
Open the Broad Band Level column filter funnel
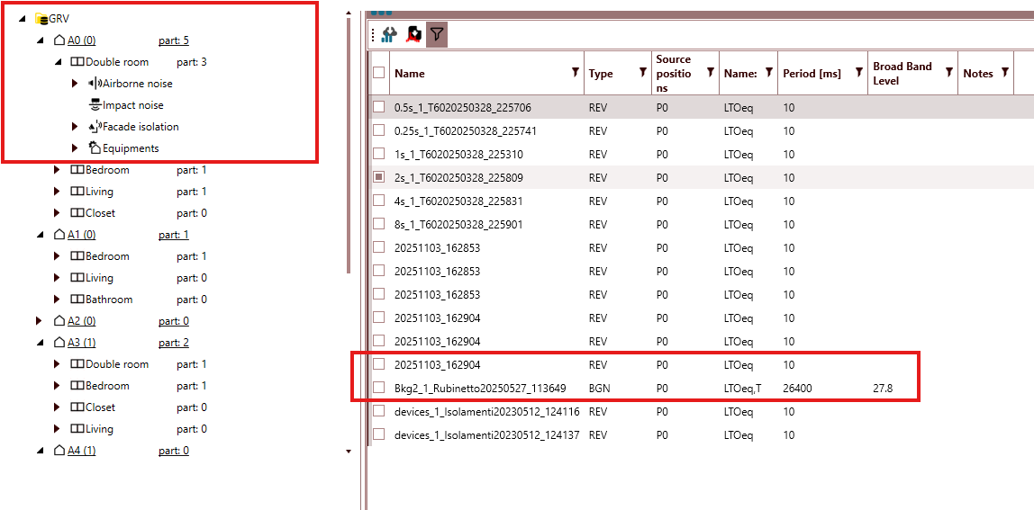pos(949,72)
